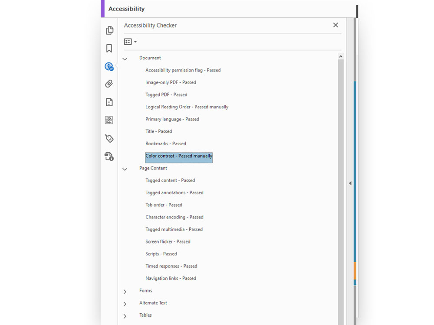Screen dimensions: 434x325
Task: Collapse the Document category
Action: [125, 59]
